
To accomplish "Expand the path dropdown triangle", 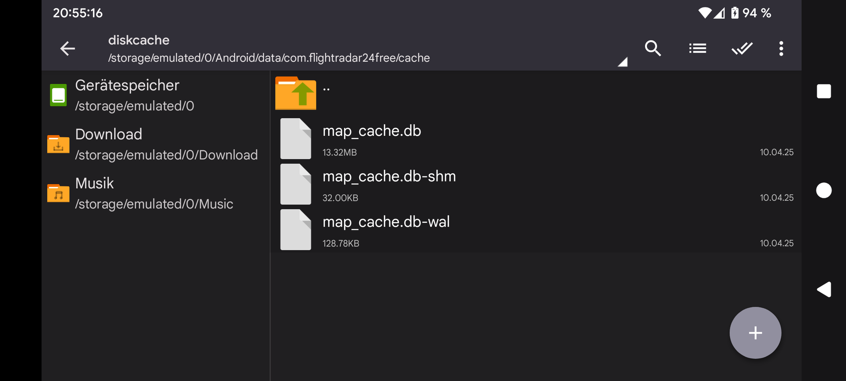I will [622, 62].
